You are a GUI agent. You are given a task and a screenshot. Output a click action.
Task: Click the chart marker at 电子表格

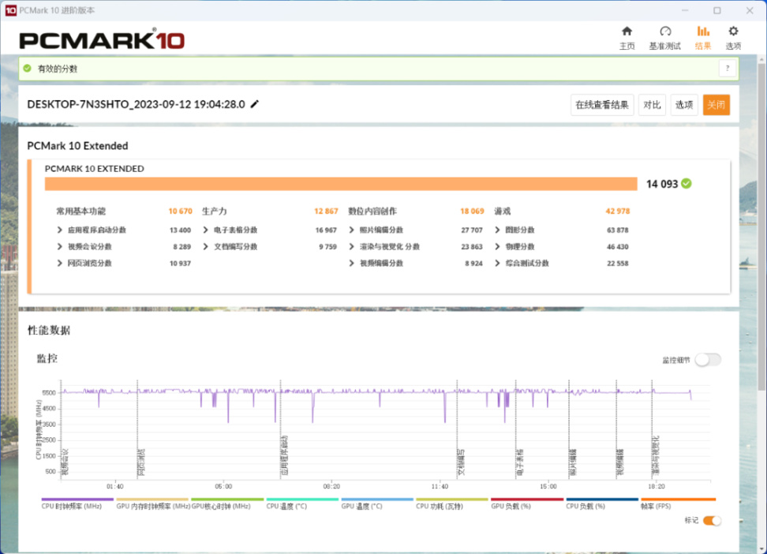519,462
